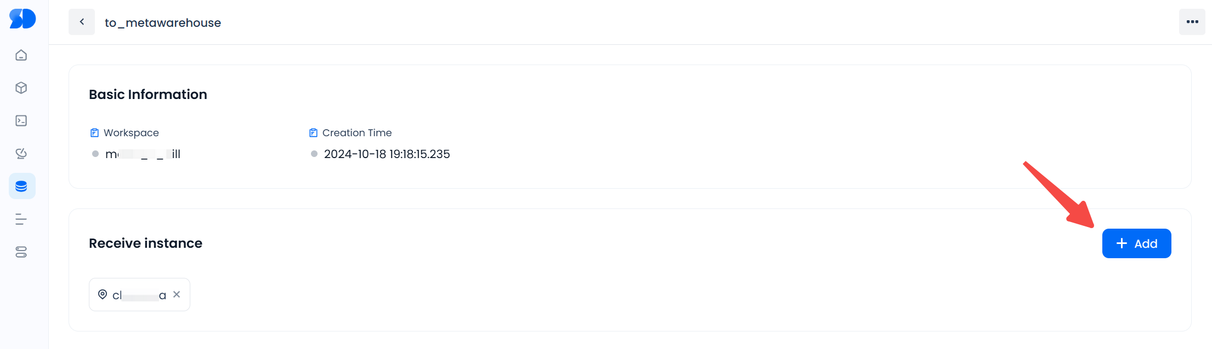1212x349 pixels.
Task: Open the Home page from sidebar
Action: point(21,55)
